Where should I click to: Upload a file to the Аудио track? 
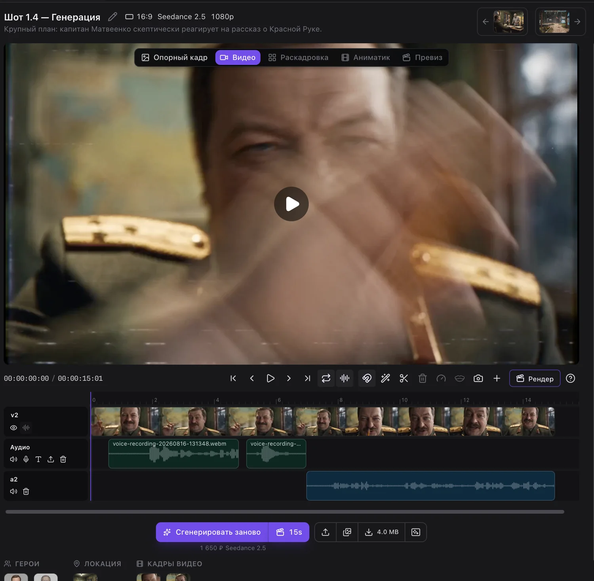point(51,459)
